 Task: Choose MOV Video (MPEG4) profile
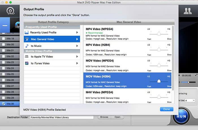click(127, 65)
